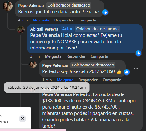Close the white popup with the X button
The height and width of the screenshot is (131, 146).
click(22, 119)
